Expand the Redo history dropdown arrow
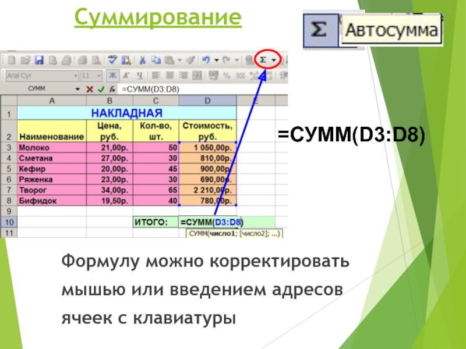 tap(237, 60)
